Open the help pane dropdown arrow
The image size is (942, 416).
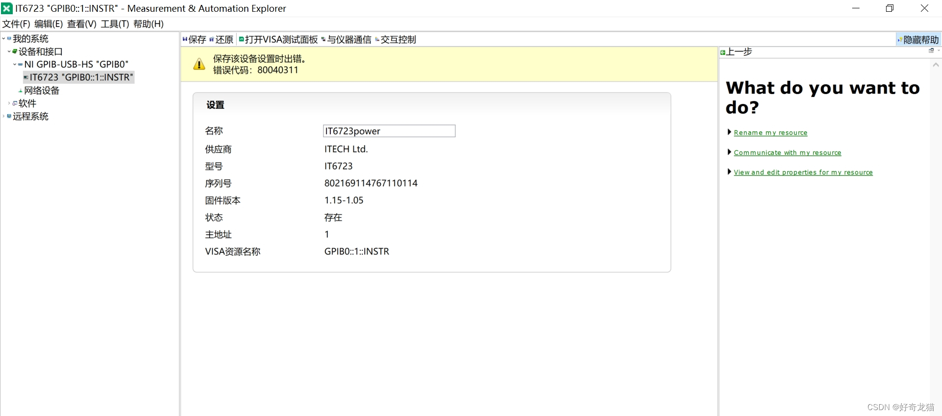coord(939,50)
